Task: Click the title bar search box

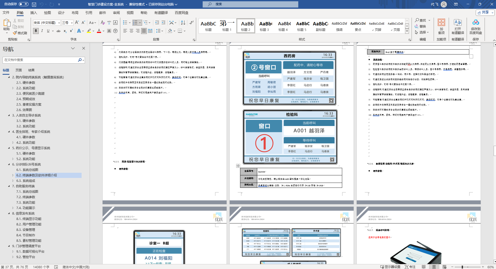Action: pos(250,4)
